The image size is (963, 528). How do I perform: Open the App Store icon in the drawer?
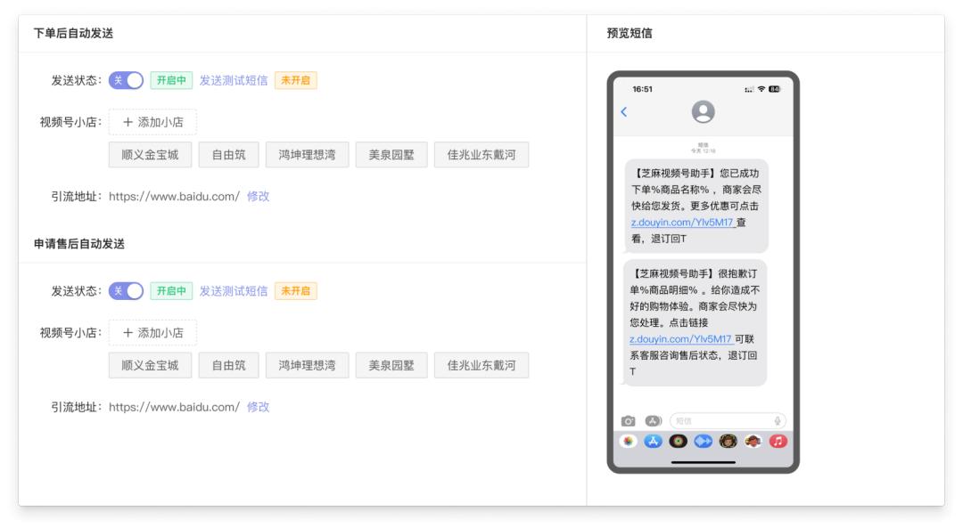point(654,438)
